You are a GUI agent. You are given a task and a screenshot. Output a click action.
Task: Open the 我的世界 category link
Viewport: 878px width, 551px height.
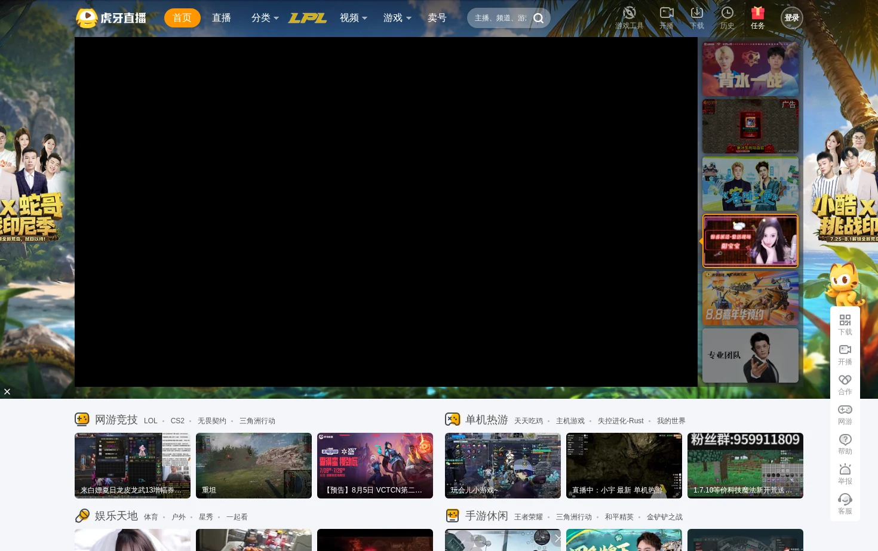(671, 421)
